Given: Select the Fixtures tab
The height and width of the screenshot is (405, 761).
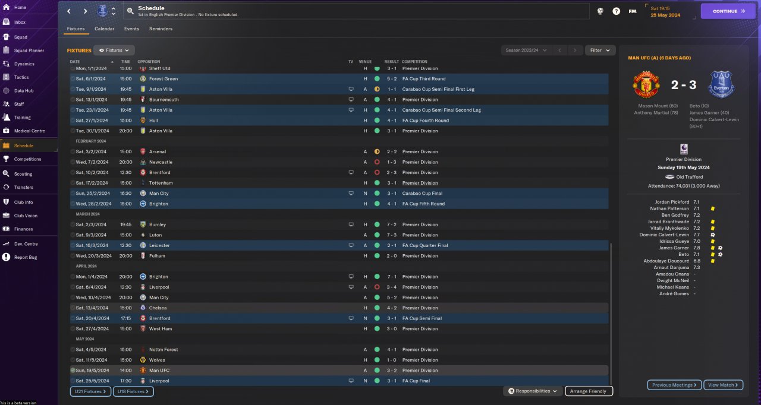Looking at the screenshot, I should 76,29.
